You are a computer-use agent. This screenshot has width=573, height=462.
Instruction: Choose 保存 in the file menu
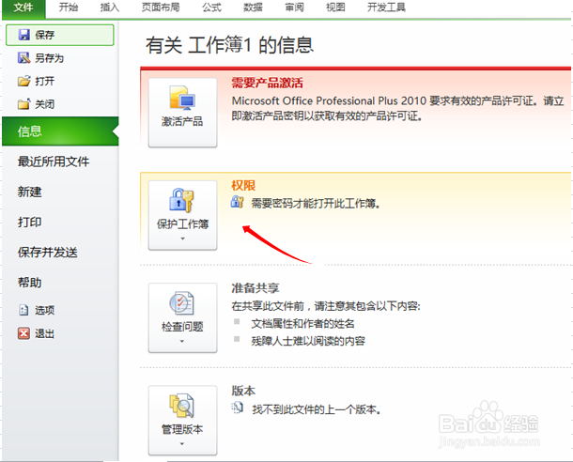(x=60, y=35)
